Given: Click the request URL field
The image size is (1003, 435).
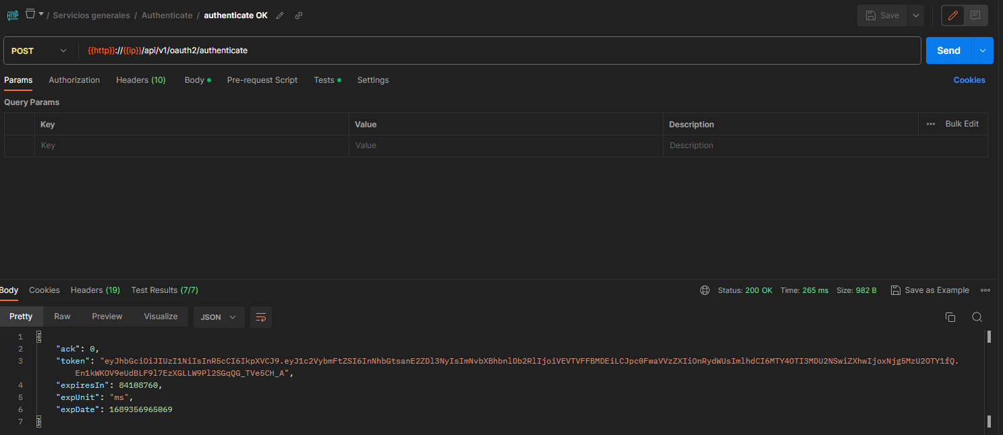Looking at the screenshot, I should pyautogui.click(x=500, y=51).
